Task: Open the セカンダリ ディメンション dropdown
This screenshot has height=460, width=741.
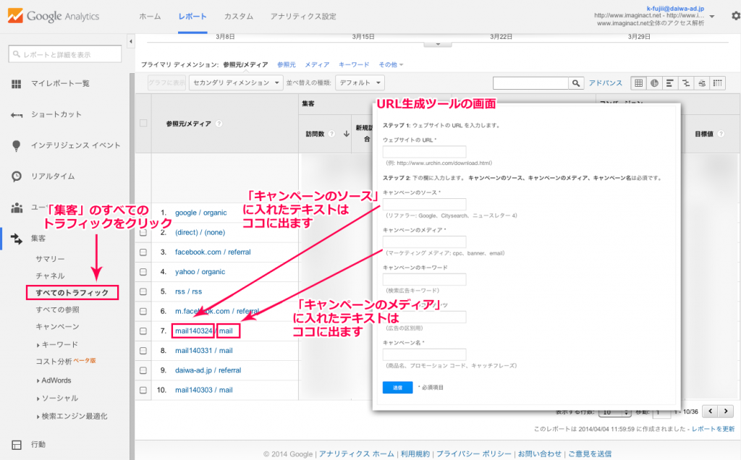Action: click(x=236, y=82)
